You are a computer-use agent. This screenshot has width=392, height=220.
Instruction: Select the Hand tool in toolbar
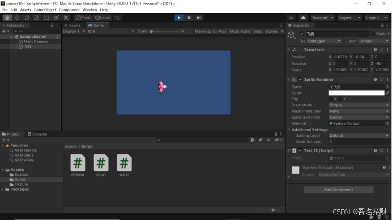coord(7,18)
